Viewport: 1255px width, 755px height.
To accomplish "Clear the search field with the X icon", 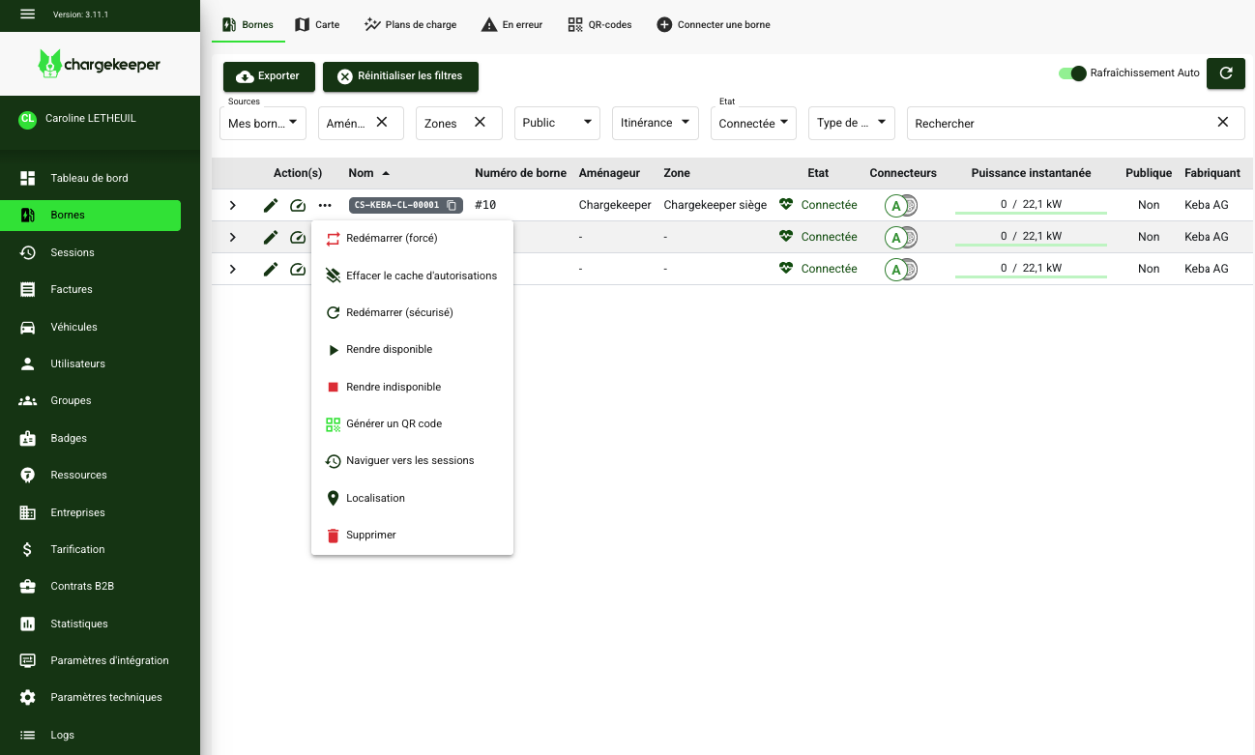I will [1222, 123].
